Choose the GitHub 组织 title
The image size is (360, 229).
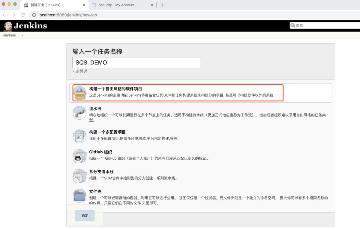(x=100, y=152)
